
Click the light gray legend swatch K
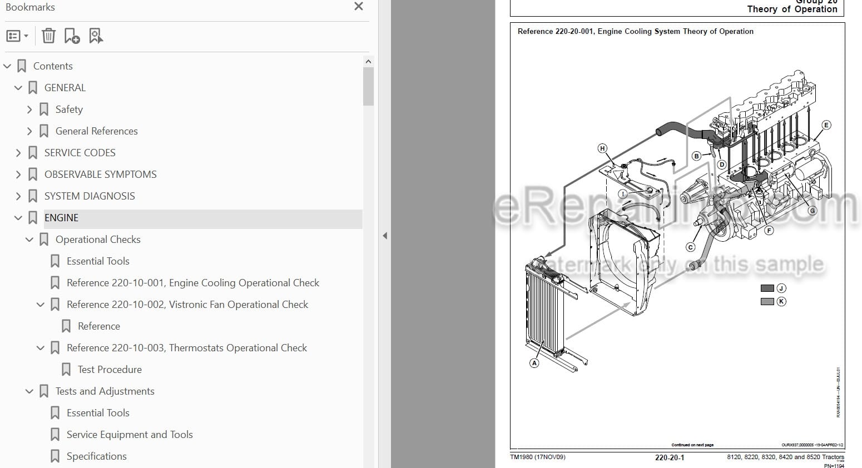tap(767, 302)
